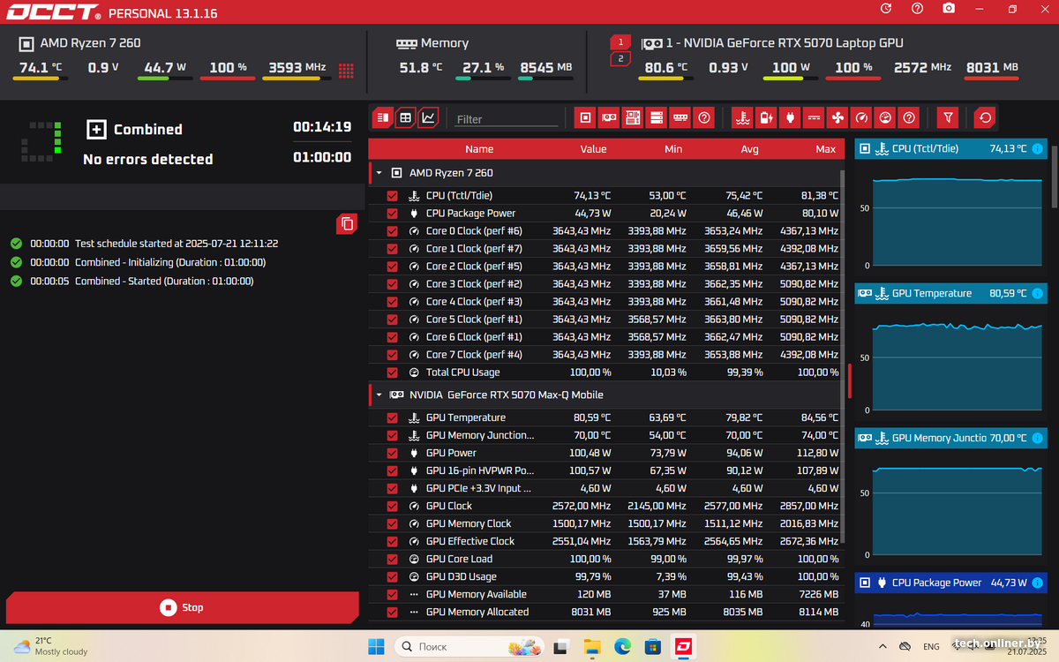
Task: Click the Combined test title
Action: (147, 130)
